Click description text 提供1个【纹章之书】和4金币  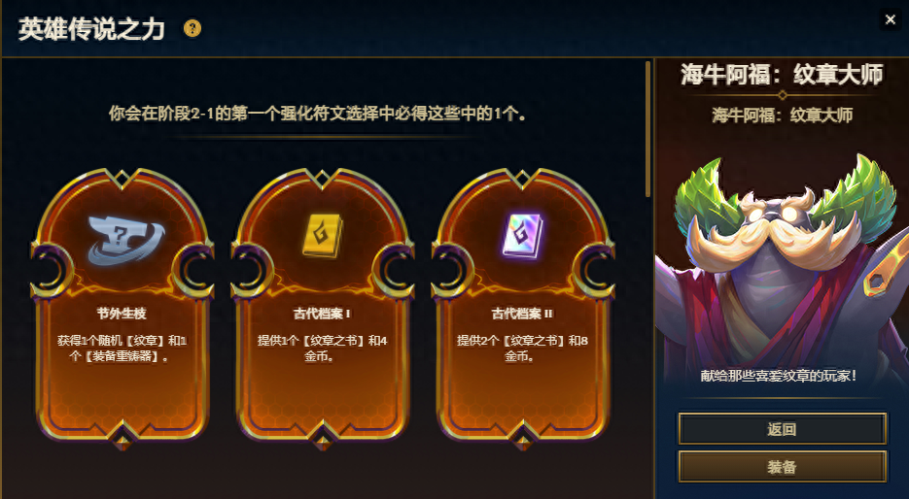(x=323, y=349)
